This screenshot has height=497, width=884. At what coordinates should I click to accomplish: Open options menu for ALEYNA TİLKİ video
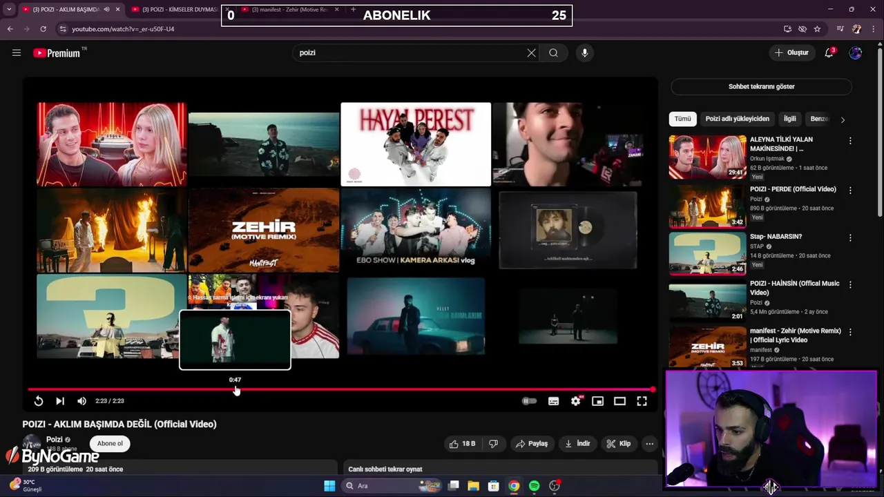click(850, 141)
